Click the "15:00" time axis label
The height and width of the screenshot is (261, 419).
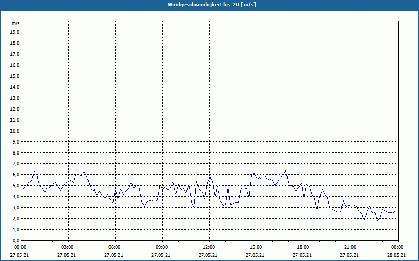click(256, 247)
